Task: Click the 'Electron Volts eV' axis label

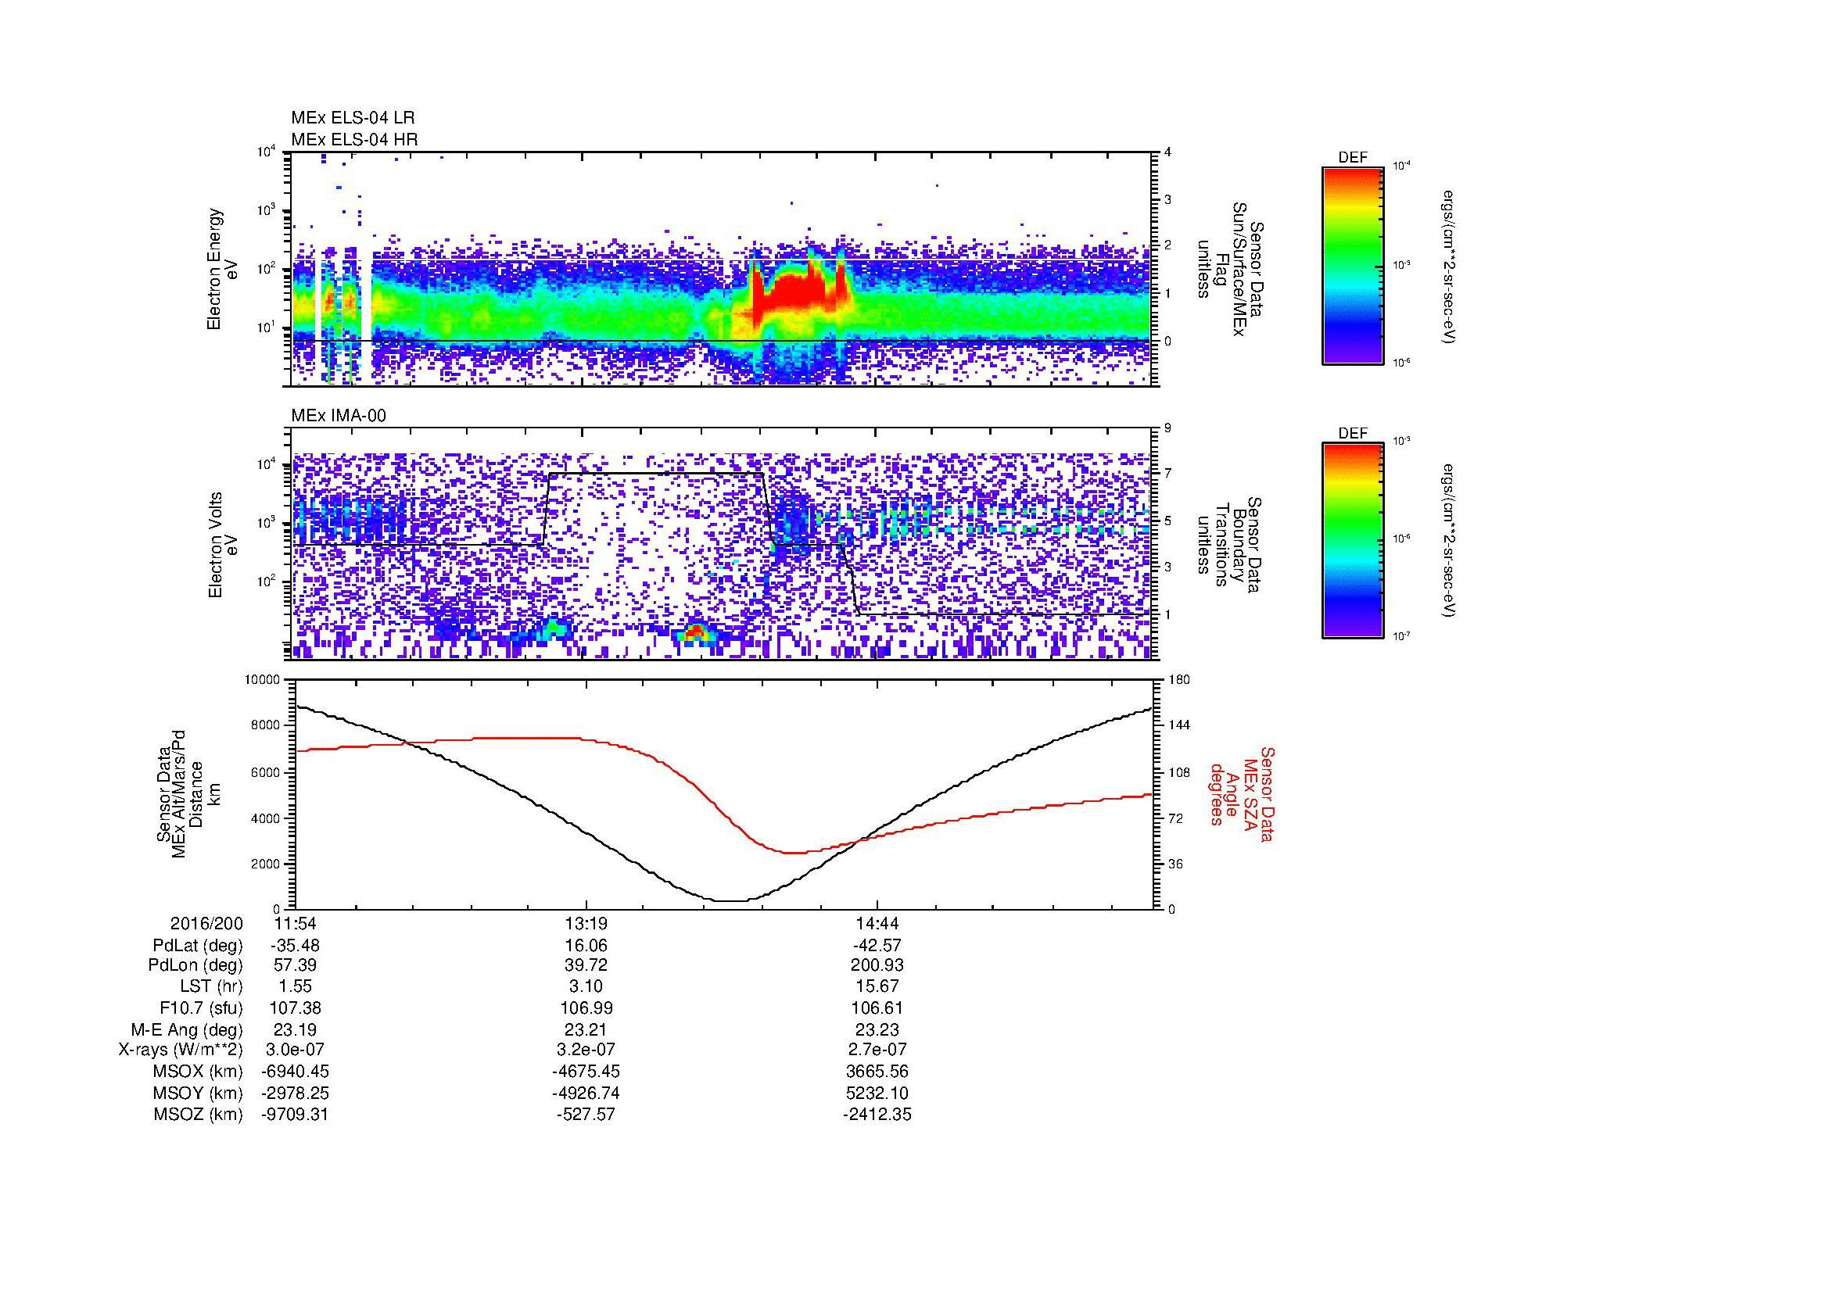Action: coord(223,545)
